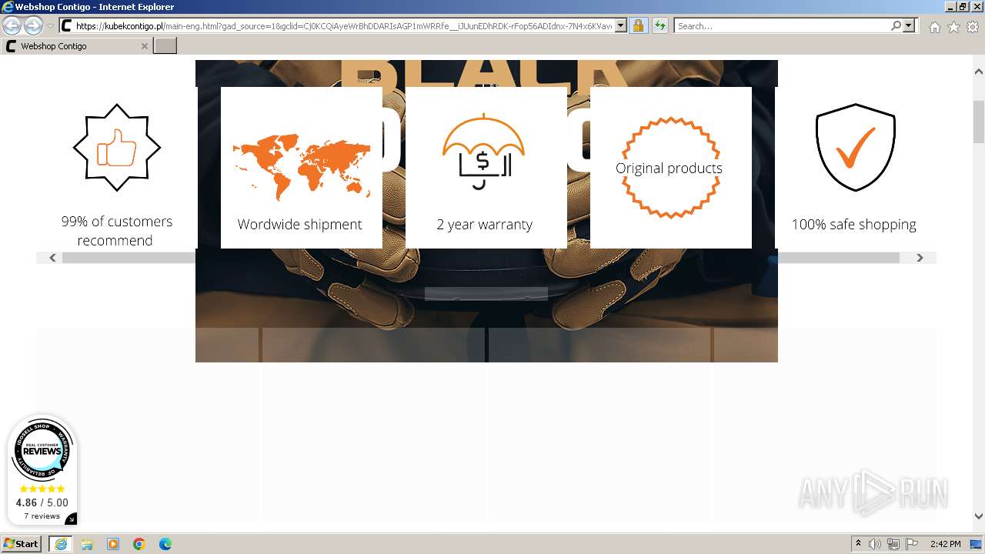Screen dimensions: 985x554
Task: Open the recent pages dropdown arrow
Action: (50, 26)
